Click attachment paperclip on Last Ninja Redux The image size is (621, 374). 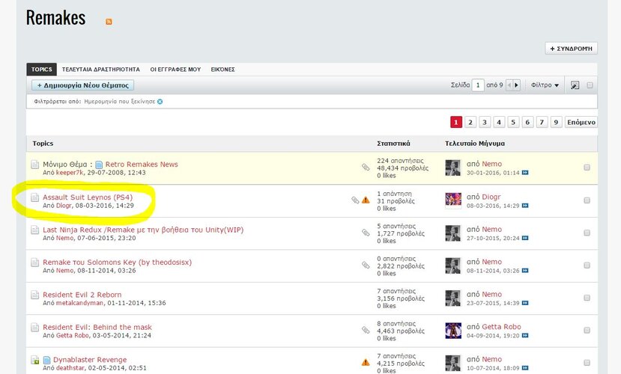coord(366,233)
